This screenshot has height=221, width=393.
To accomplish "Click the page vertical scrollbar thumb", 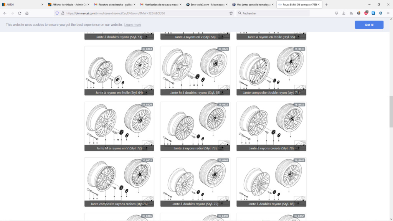I will coord(391,112).
